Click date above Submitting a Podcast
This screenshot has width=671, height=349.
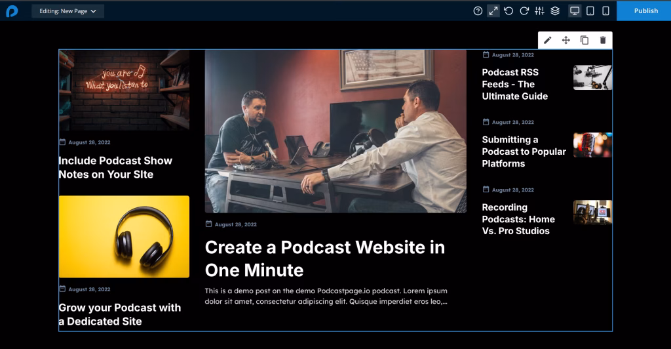(512, 122)
